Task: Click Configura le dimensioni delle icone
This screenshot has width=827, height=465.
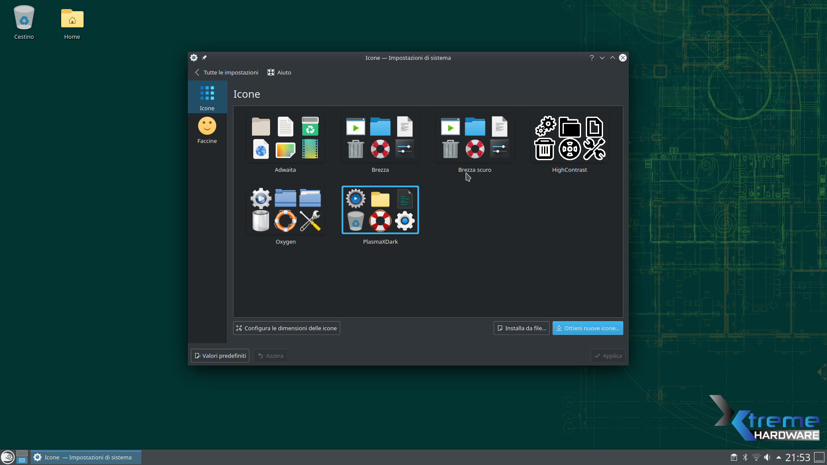Action: (x=286, y=328)
